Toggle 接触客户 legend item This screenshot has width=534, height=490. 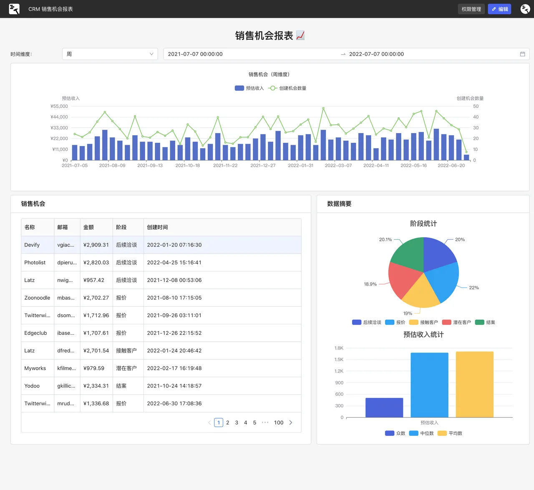click(x=423, y=322)
